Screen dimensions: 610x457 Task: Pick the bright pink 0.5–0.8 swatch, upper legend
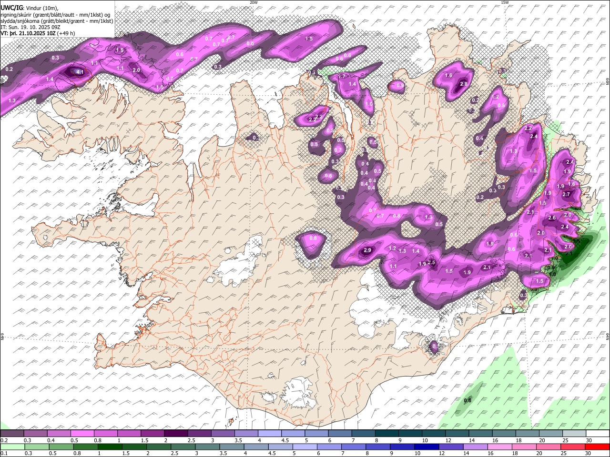[x=82, y=434]
